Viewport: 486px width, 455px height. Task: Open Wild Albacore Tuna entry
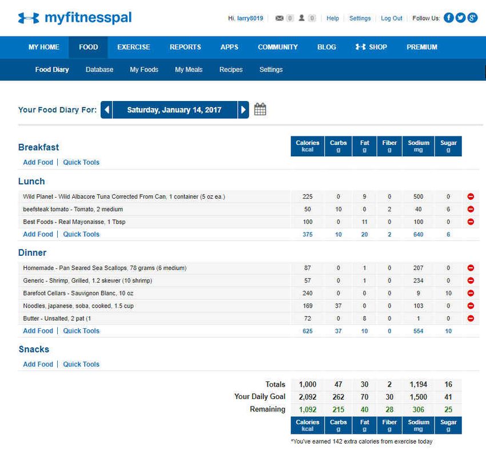coord(124,196)
